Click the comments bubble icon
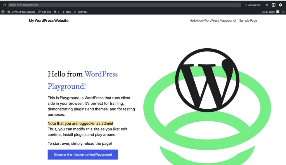286x165 pixels. pyautogui.click(x=55, y=12)
